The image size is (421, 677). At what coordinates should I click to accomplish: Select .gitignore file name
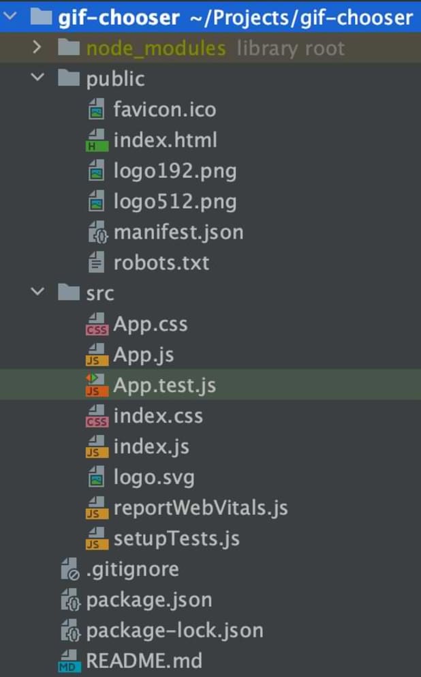click(x=132, y=570)
